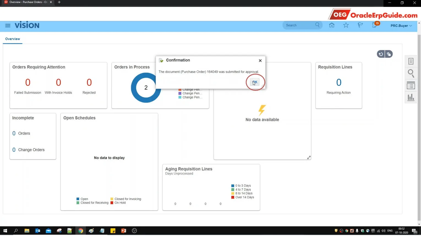Click the Orders in Process donut chart
The height and width of the screenshot is (237, 421).
tap(146, 88)
